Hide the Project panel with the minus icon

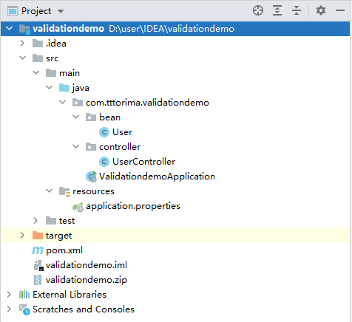pos(340,10)
